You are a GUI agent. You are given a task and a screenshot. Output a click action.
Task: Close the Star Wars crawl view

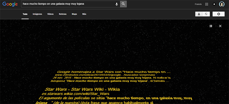pos(220,26)
